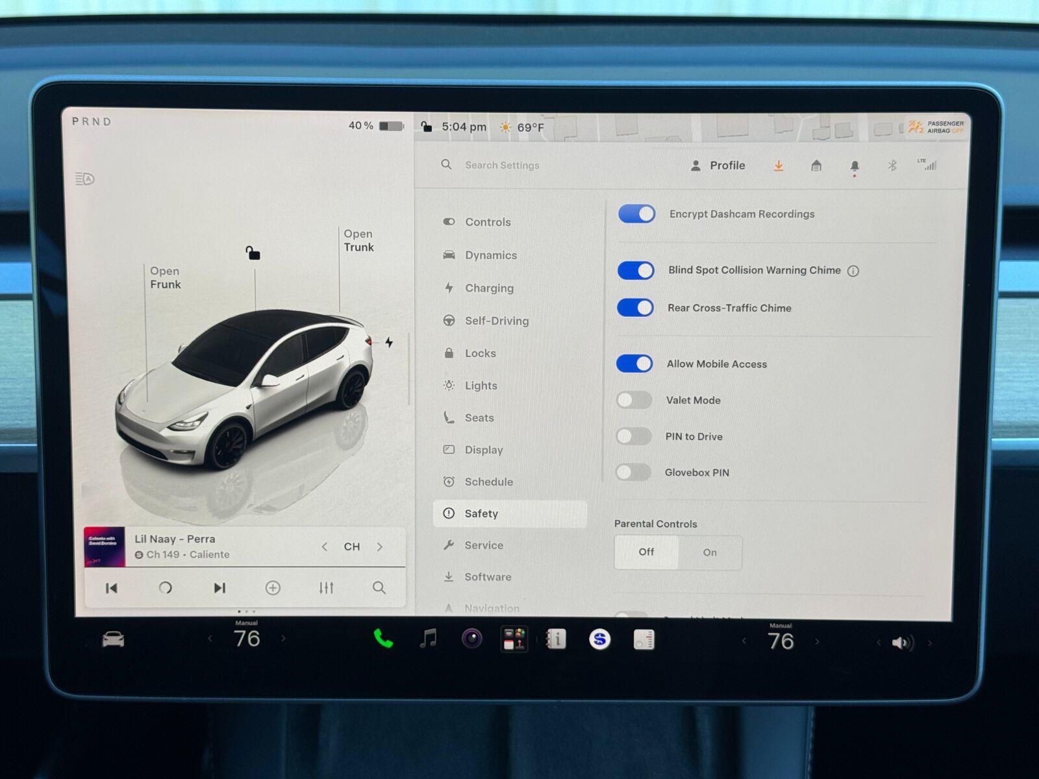The width and height of the screenshot is (1039, 779).
Task: Open the Toybox arcade app icon
Action: (x=514, y=639)
